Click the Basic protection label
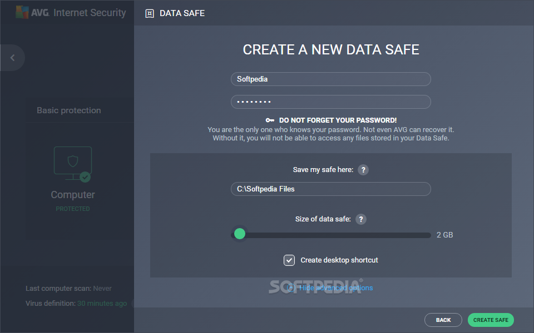534x333 pixels. coord(69,110)
